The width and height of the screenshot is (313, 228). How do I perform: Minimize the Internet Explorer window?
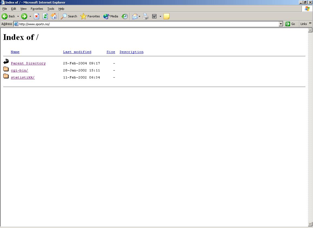[x=301, y=2]
